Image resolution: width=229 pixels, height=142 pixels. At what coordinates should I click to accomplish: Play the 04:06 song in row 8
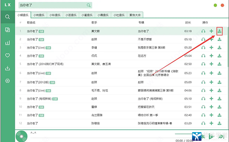[x=203, y=90]
